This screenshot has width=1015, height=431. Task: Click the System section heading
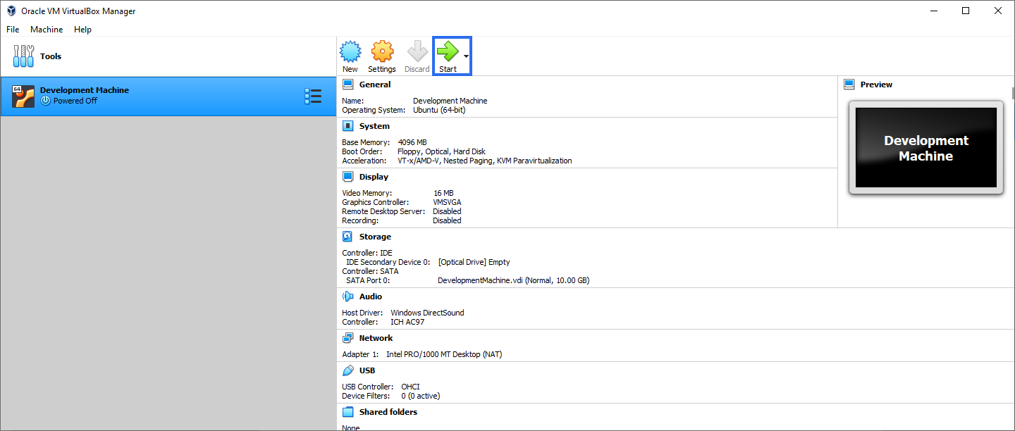(x=374, y=126)
